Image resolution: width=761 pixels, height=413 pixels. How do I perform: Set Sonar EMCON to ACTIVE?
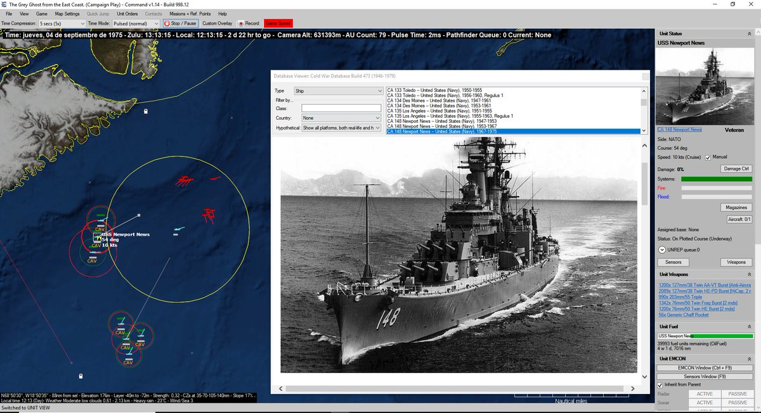point(705,402)
